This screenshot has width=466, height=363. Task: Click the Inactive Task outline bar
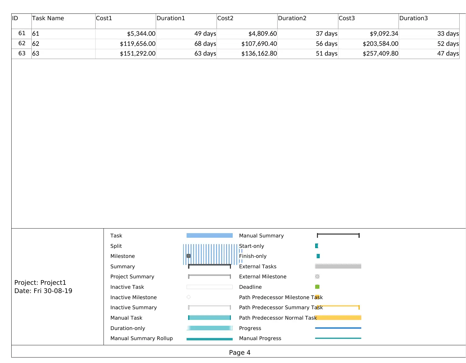[209, 287]
